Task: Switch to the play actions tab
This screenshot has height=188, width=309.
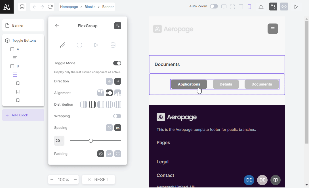Action: pyautogui.click(x=96, y=45)
